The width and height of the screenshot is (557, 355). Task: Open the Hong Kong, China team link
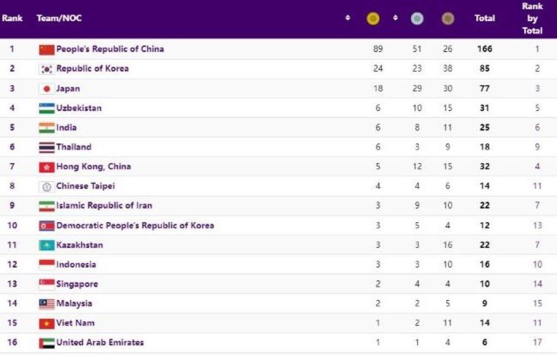(x=93, y=166)
